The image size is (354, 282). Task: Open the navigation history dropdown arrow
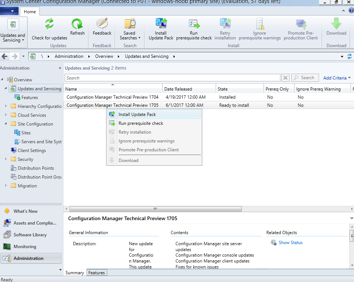pos(23,56)
